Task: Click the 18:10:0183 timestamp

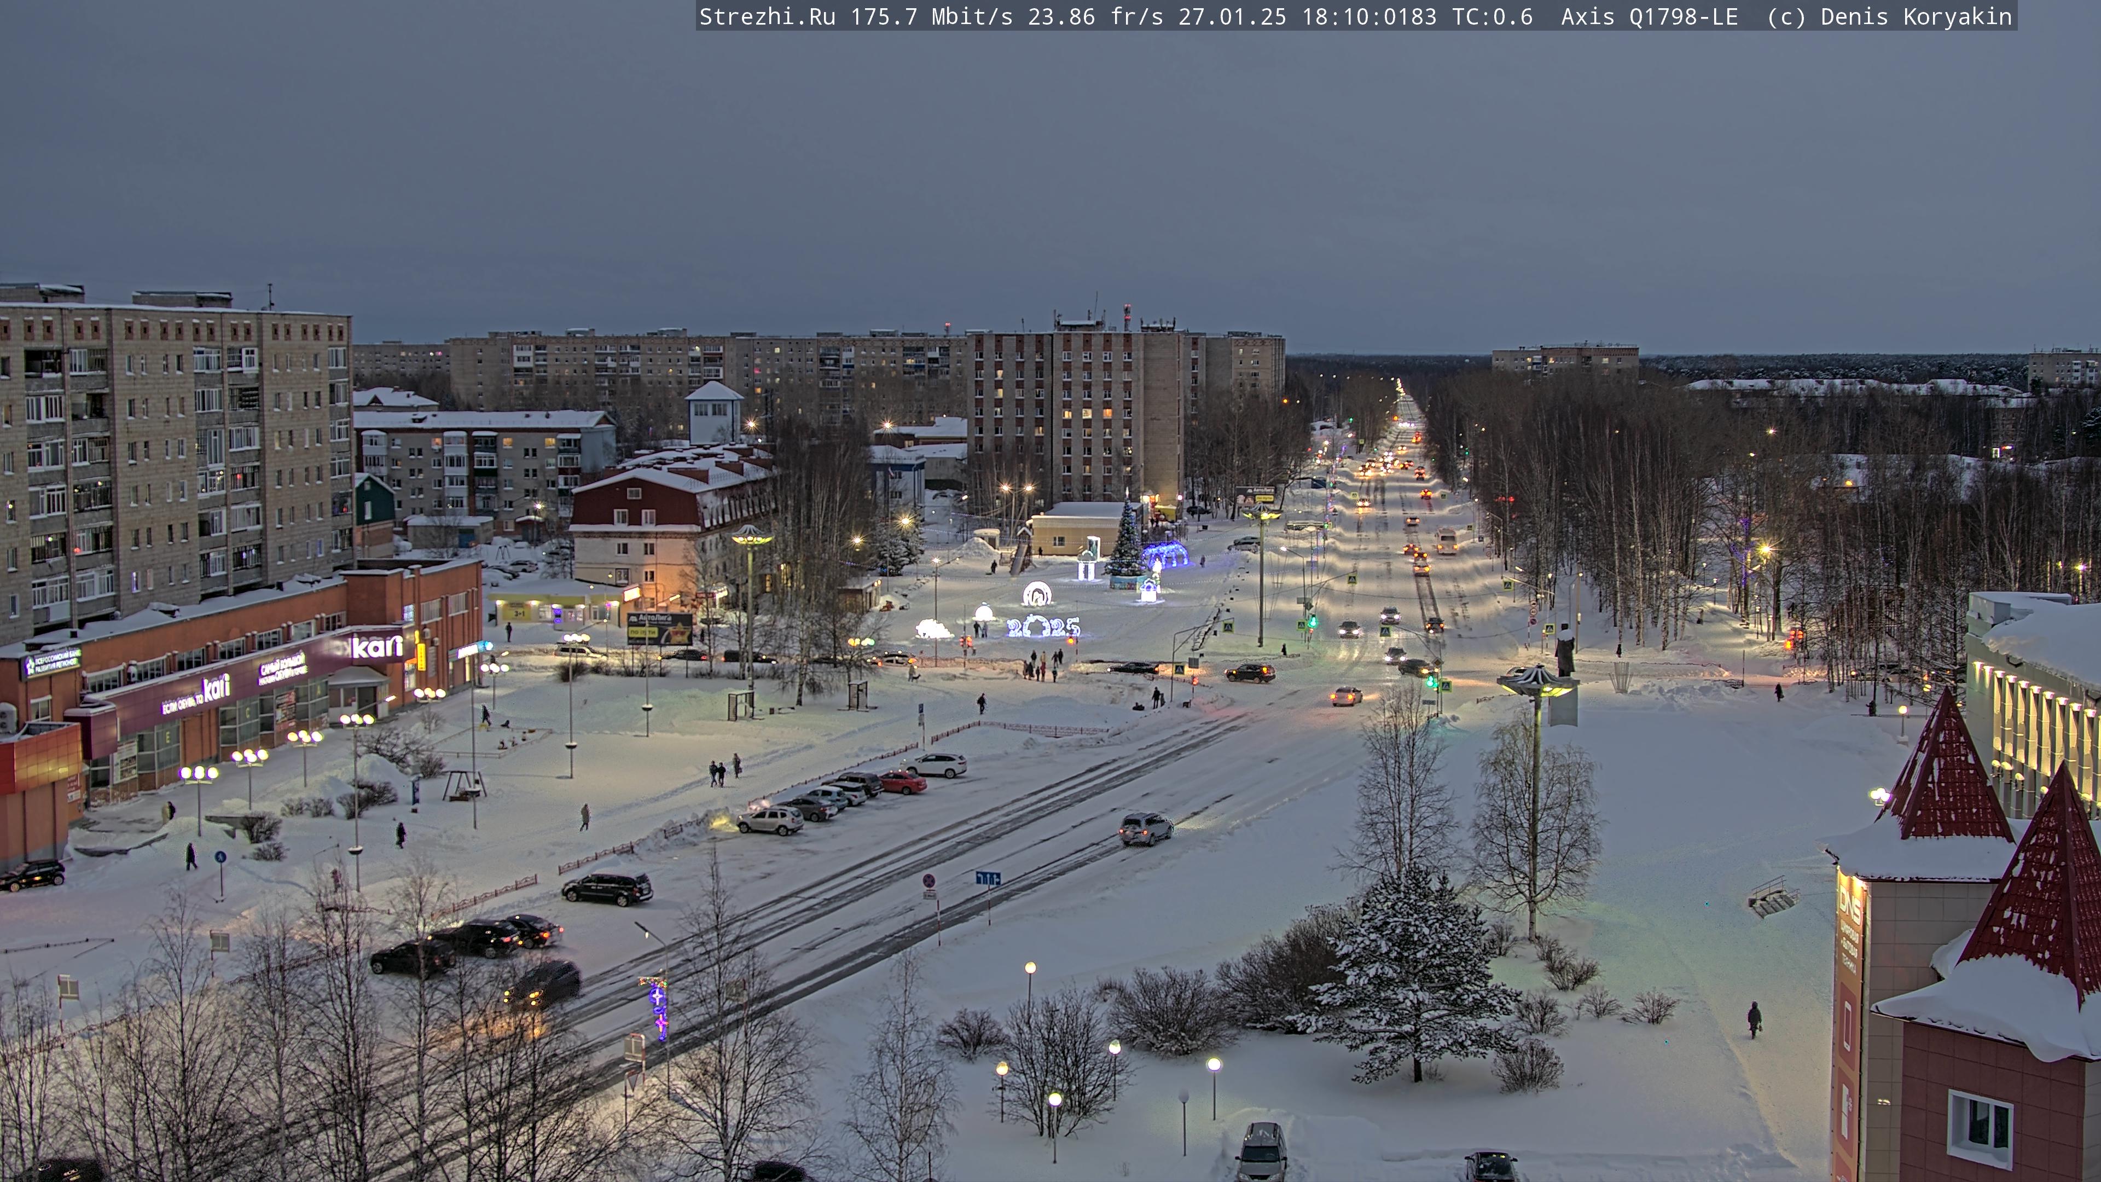Action: click(x=1368, y=16)
